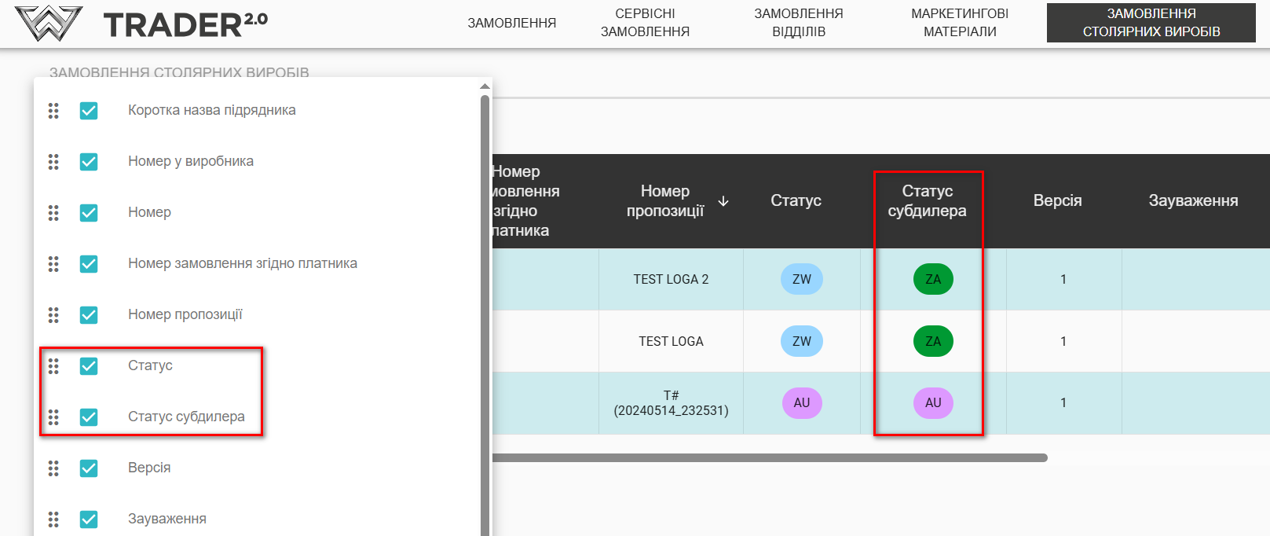Open Замовлення відділів section
1270x536 pixels.
798,24
